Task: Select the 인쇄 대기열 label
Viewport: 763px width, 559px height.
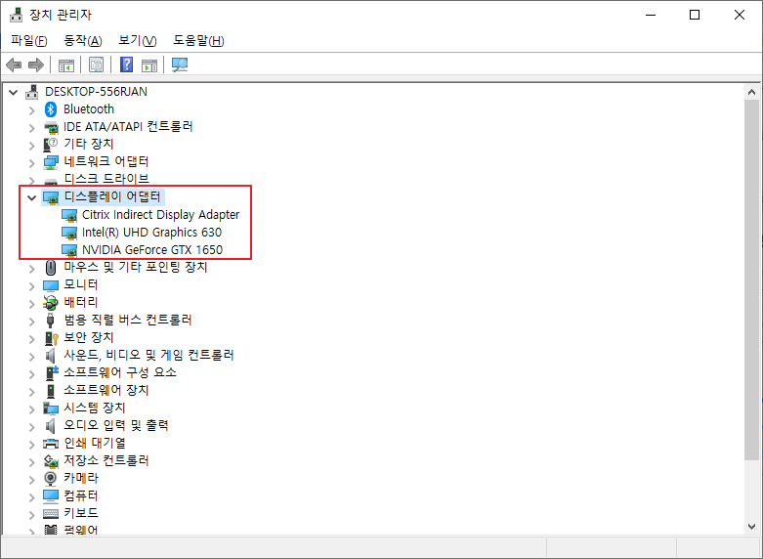Action: [x=95, y=443]
